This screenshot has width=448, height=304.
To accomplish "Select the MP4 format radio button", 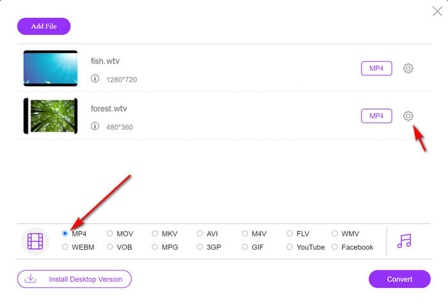I will (65, 234).
